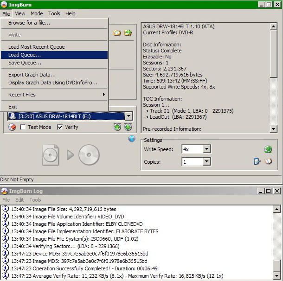The image size is (283, 281).
Task: Click Exit in the File menu
Action: (x=54, y=107)
